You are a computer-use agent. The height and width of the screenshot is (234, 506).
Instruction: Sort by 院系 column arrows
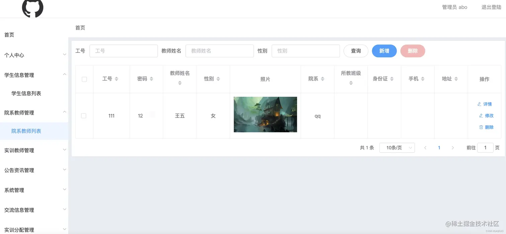323,79
